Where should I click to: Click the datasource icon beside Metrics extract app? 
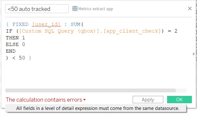pos(75,9)
